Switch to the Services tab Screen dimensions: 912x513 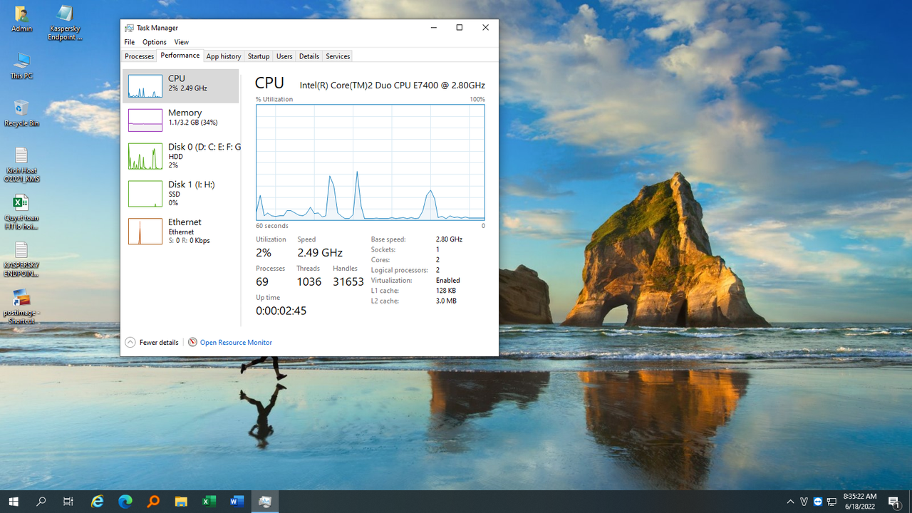(338, 56)
